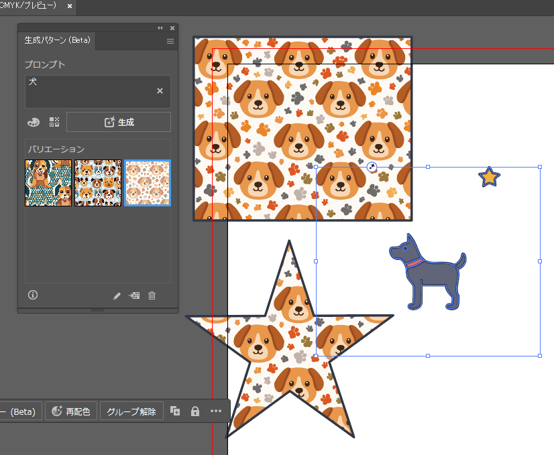Screen dimensions: 554x455
Task: Close the CMYK/プレビュー document tab
Action: pos(70,6)
